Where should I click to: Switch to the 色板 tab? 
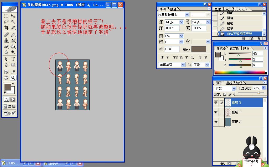tap(218, 9)
